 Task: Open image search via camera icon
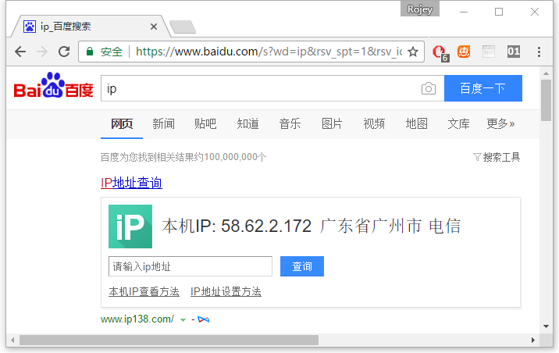tap(428, 88)
